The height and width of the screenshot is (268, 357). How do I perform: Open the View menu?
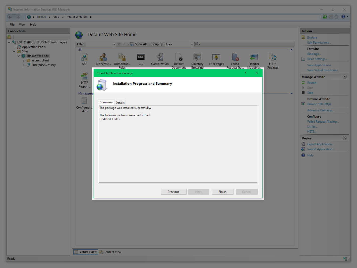[22, 25]
